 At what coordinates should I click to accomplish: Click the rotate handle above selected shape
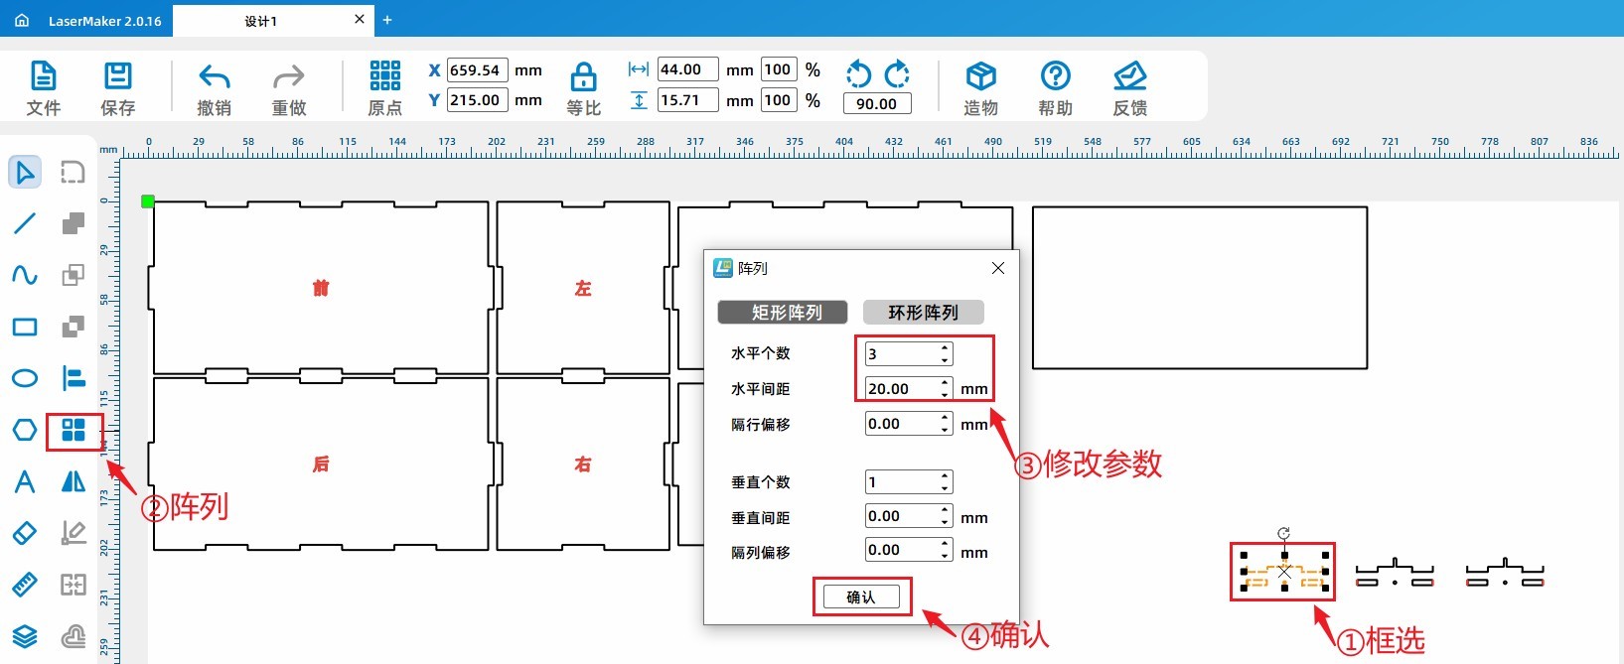point(1283,533)
